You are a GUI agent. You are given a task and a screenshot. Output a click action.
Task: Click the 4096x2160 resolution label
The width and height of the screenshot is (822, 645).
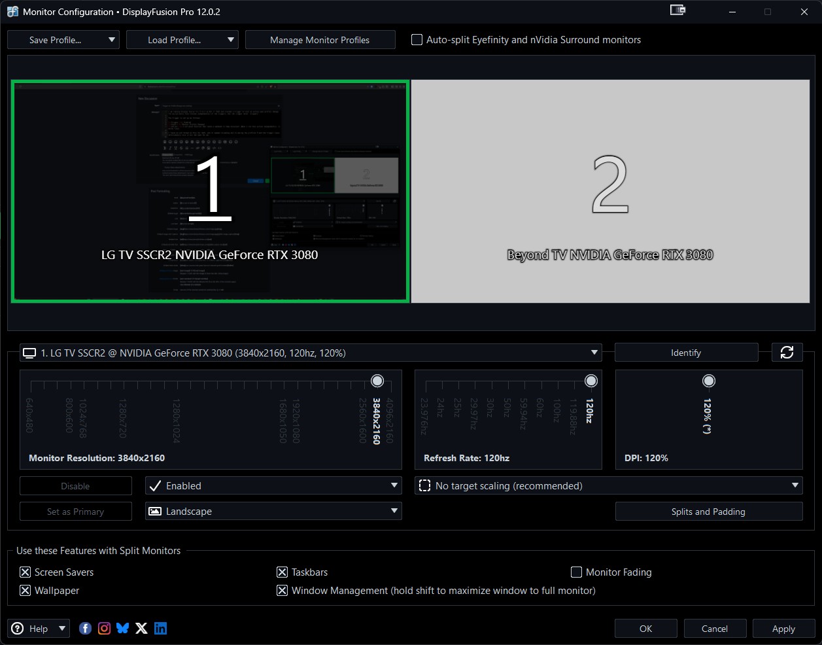pos(390,421)
